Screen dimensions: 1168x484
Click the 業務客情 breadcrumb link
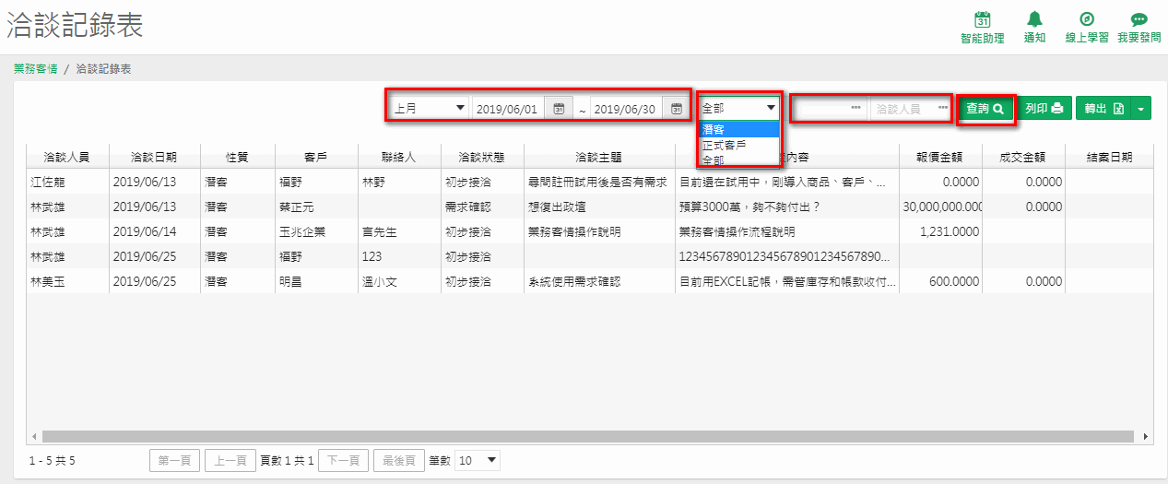click(x=36, y=69)
